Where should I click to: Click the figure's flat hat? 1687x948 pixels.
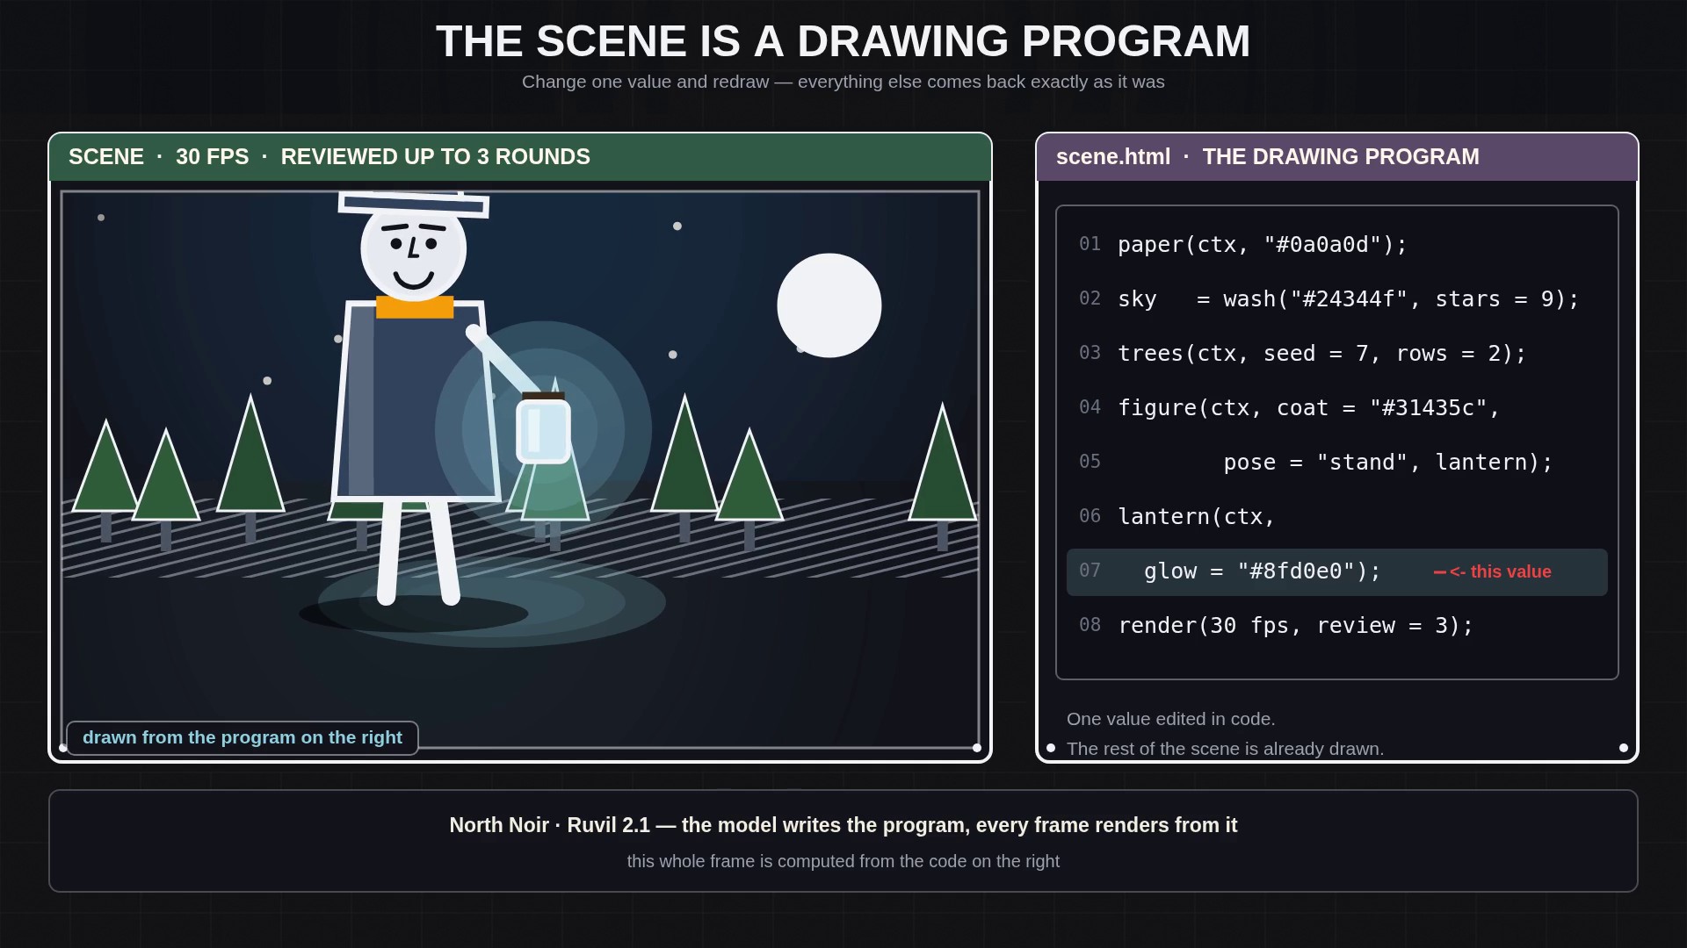point(413,204)
